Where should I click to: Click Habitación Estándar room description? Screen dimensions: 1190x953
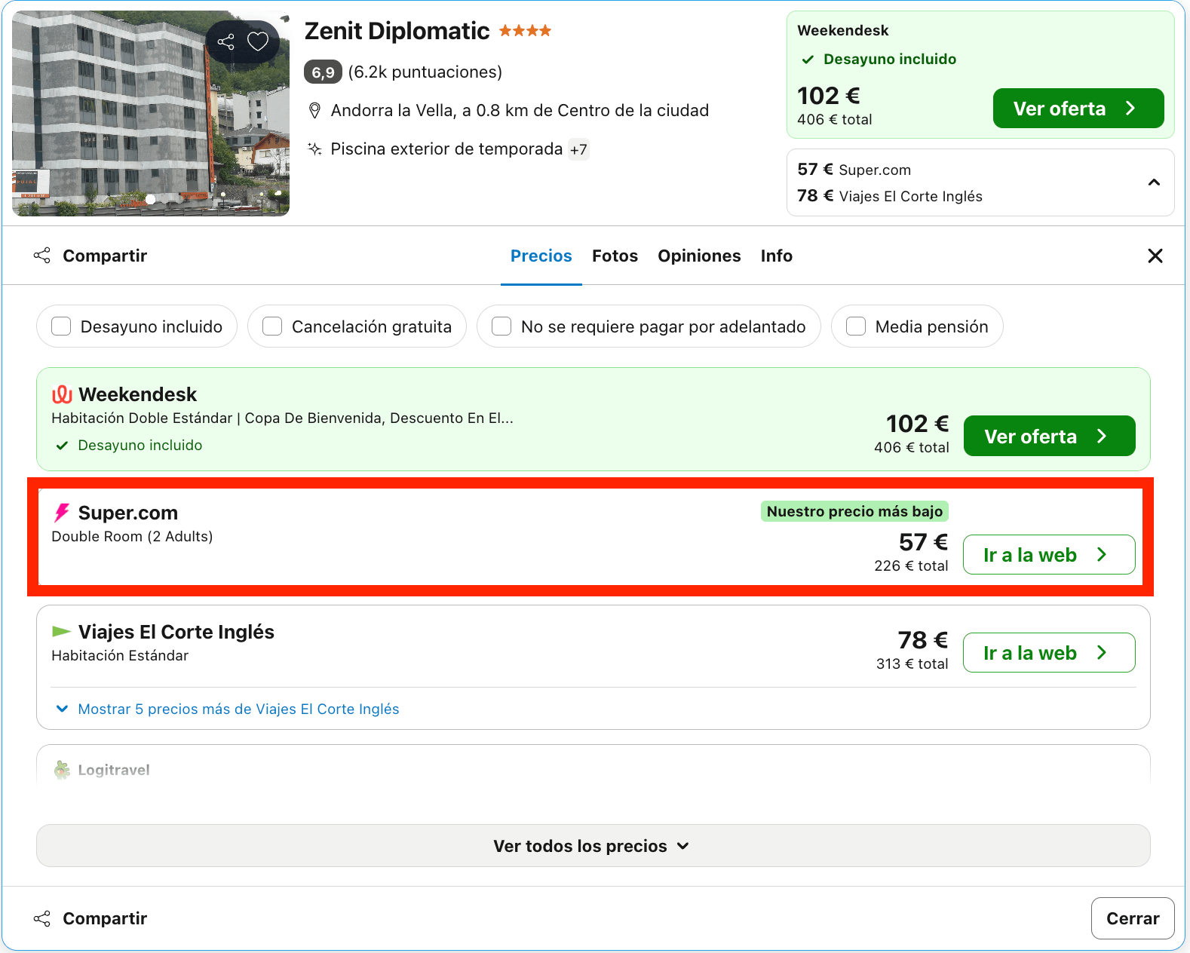pos(120,656)
